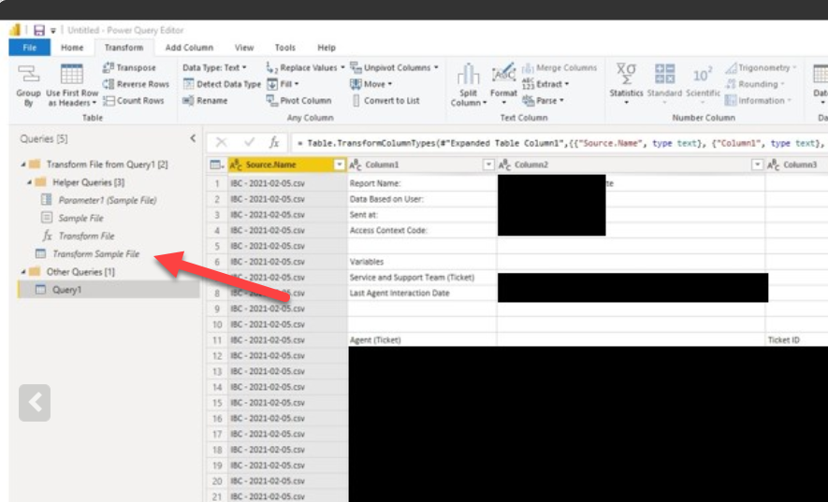Switch to the Home tab
Image resolution: width=828 pixels, height=502 pixels.
coord(72,48)
